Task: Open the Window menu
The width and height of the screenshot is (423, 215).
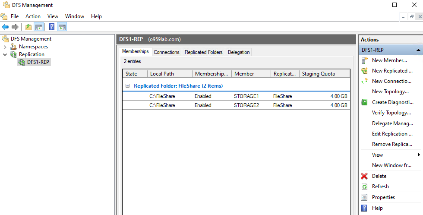Action: (x=74, y=16)
